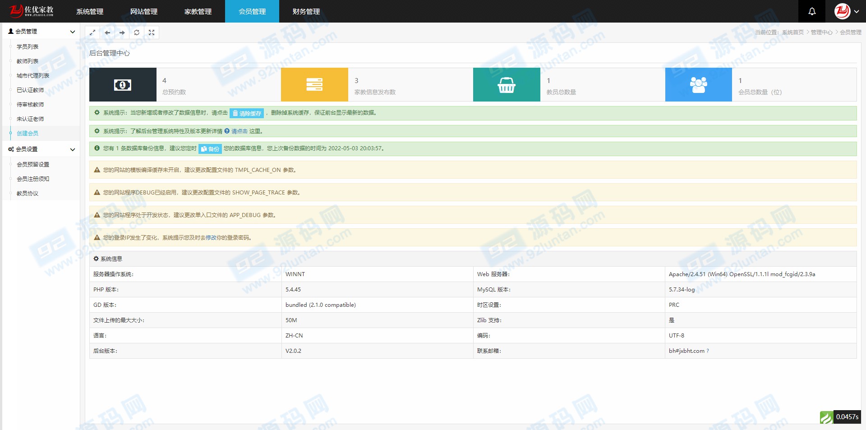Click the member count users icon tile
Image resolution: width=866 pixels, height=430 pixels.
698,85
